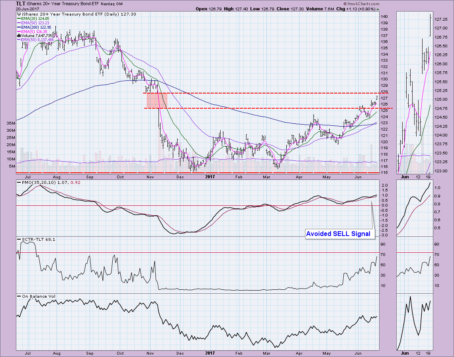Click the candlestick icon before the chart title
This screenshot has height=357, width=454.
tap(18, 14)
